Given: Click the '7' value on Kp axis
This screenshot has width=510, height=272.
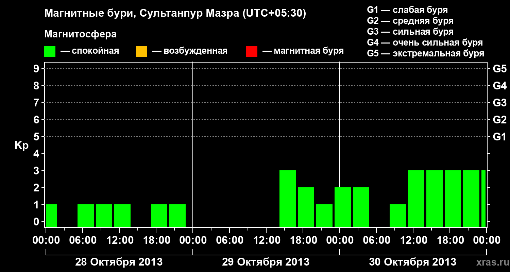Looking at the screenshot, I should click(37, 103).
